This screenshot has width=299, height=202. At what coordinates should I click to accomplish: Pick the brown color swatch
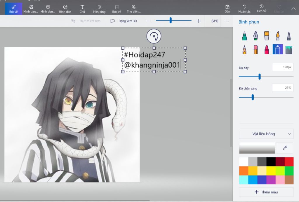(x=289, y=180)
